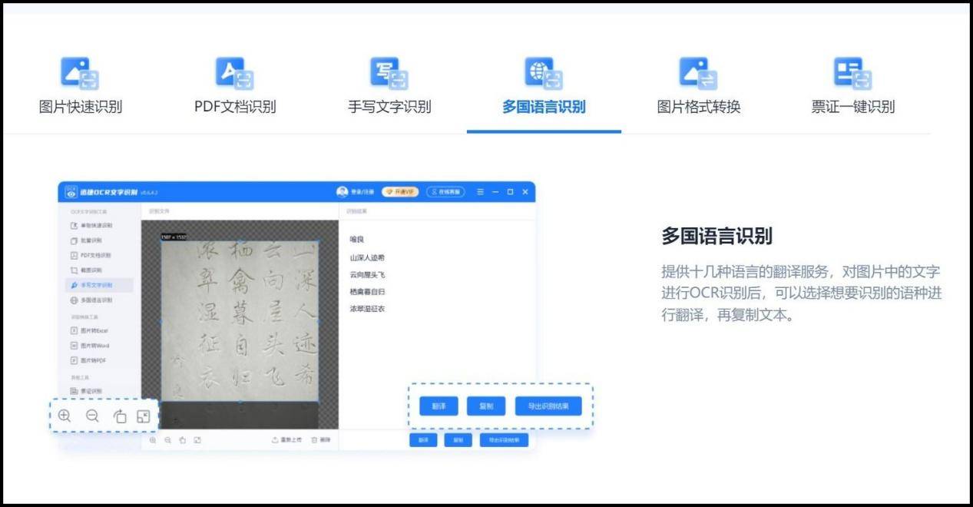Click the enlarged fit-to-window icon in callout
973x507 pixels.
(143, 416)
